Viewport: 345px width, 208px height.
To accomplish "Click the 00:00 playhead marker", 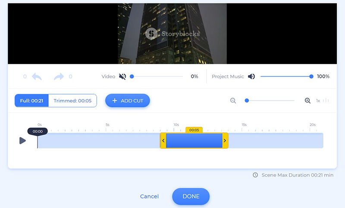I will click(x=38, y=131).
